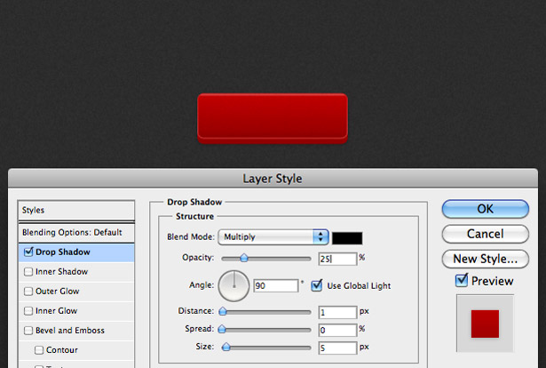
Task: Click the Distance value field
Action: point(337,312)
